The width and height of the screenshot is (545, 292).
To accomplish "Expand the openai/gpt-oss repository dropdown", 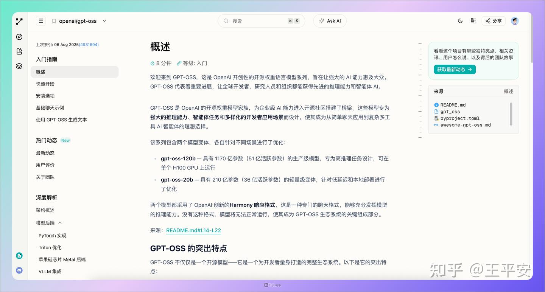I will coord(104,21).
